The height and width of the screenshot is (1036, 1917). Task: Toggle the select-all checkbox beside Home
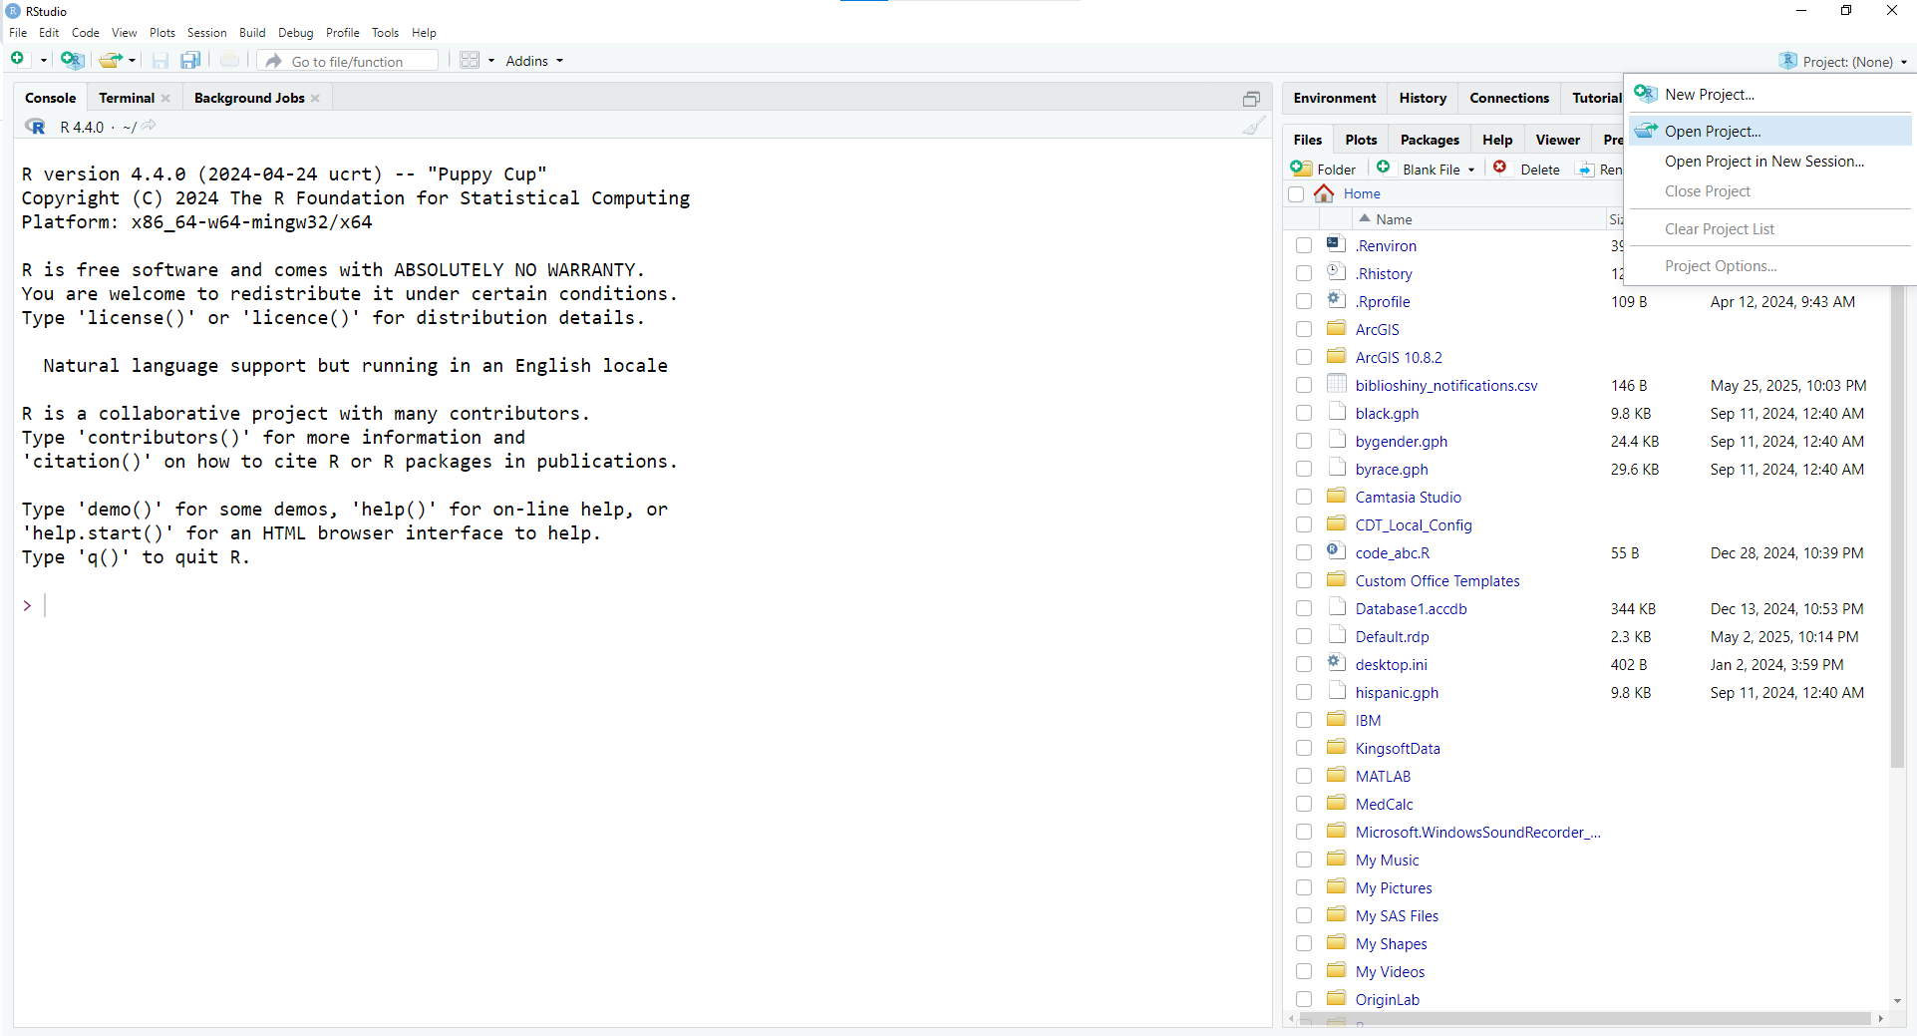point(1296,194)
